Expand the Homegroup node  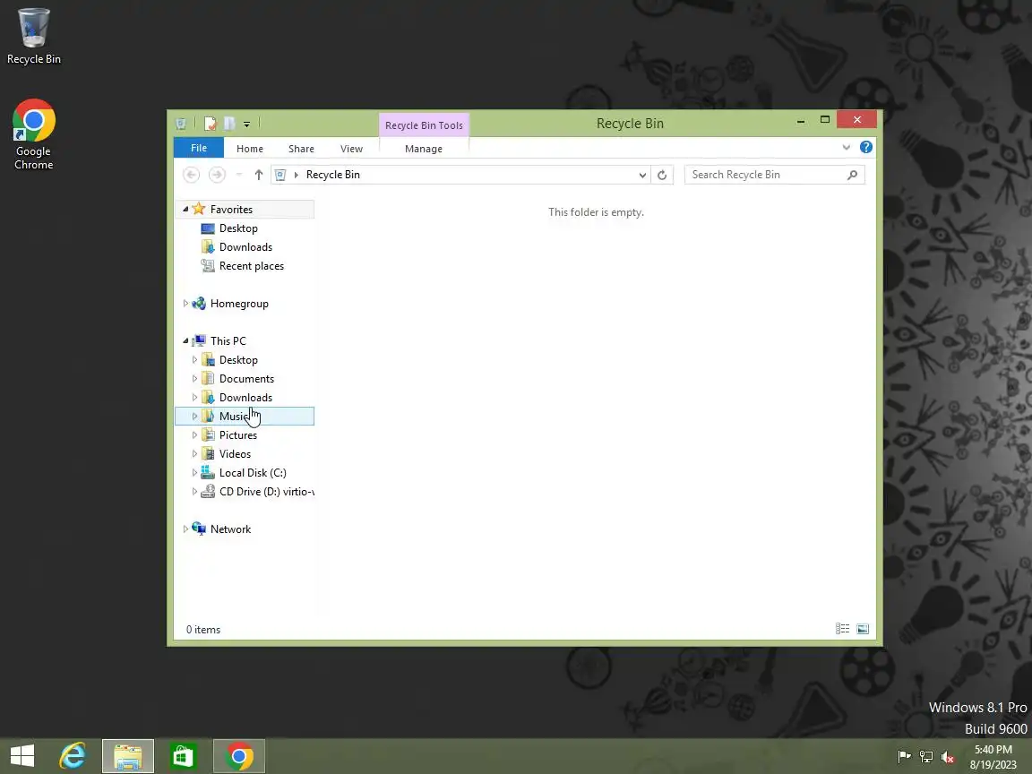tap(185, 304)
